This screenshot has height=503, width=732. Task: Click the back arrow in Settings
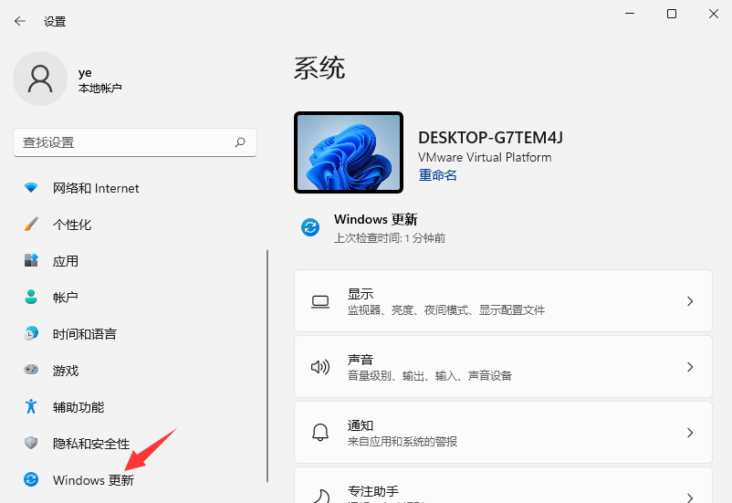tap(19, 21)
